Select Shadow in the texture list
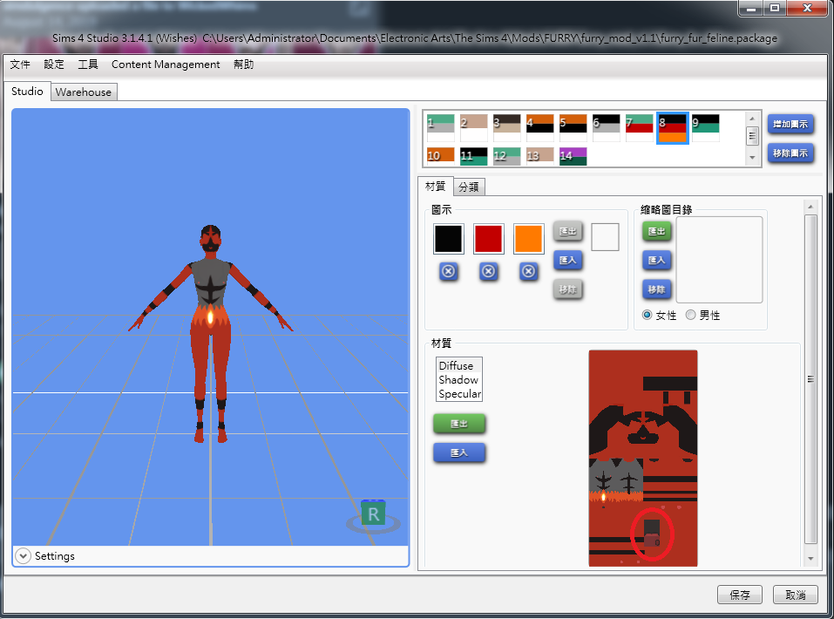 click(458, 379)
